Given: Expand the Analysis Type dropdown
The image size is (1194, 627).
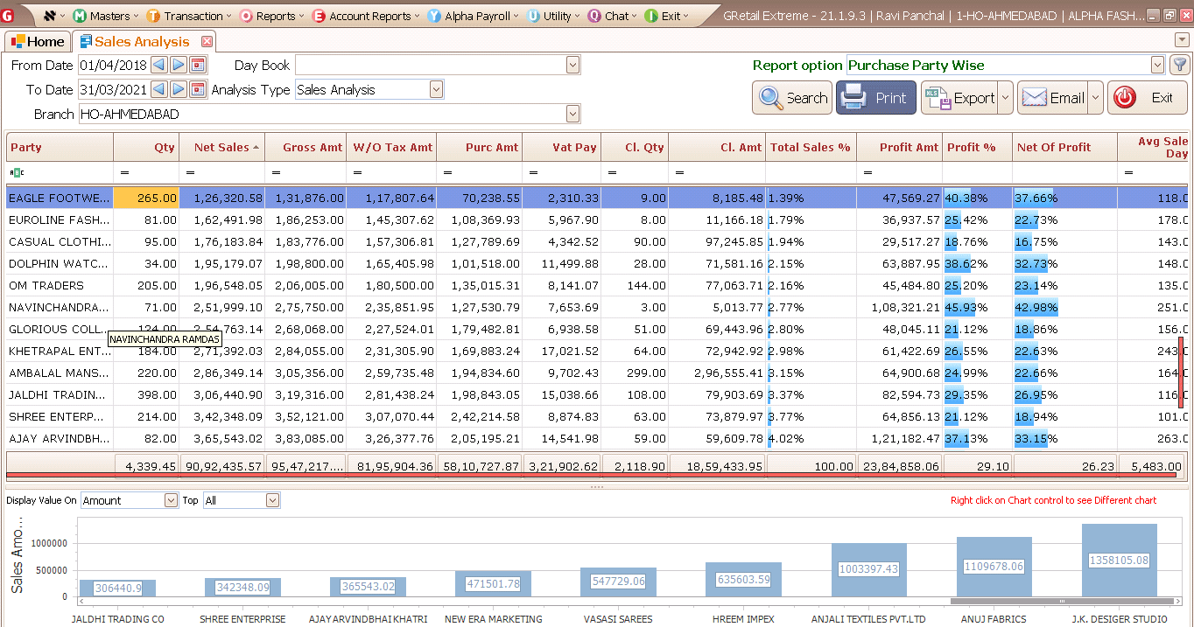Looking at the screenshot, I should click(x=436, y=89).
